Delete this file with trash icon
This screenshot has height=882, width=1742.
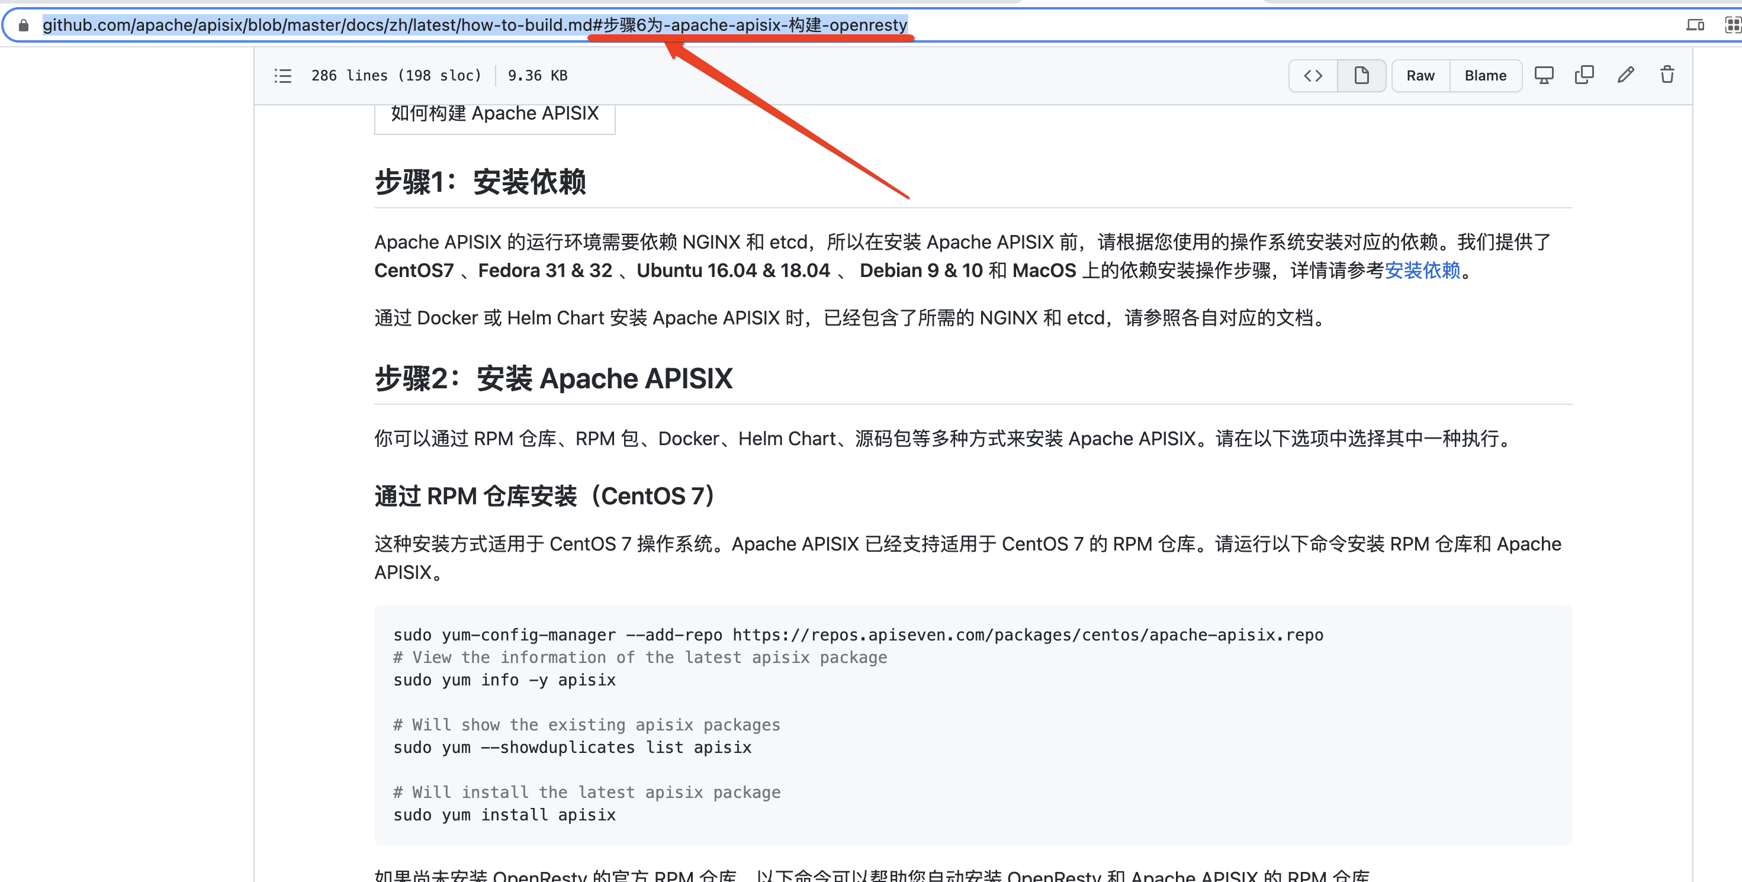coord(1667,76)
